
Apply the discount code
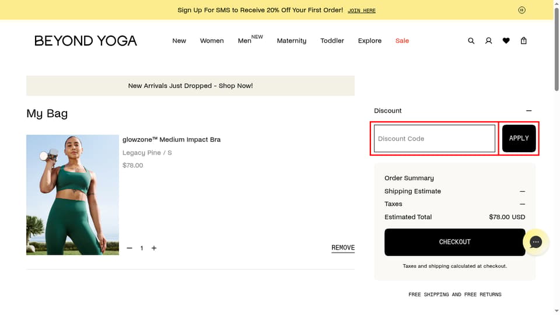519,138
